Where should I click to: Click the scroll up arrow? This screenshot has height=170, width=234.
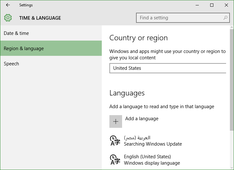click(231, 27)
